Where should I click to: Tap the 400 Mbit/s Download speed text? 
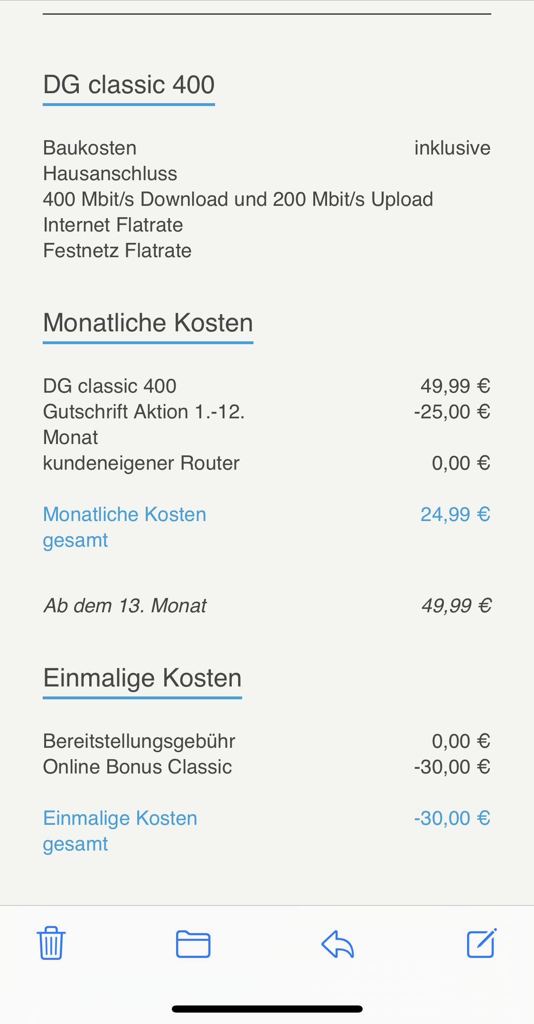[x=238, y=199]
